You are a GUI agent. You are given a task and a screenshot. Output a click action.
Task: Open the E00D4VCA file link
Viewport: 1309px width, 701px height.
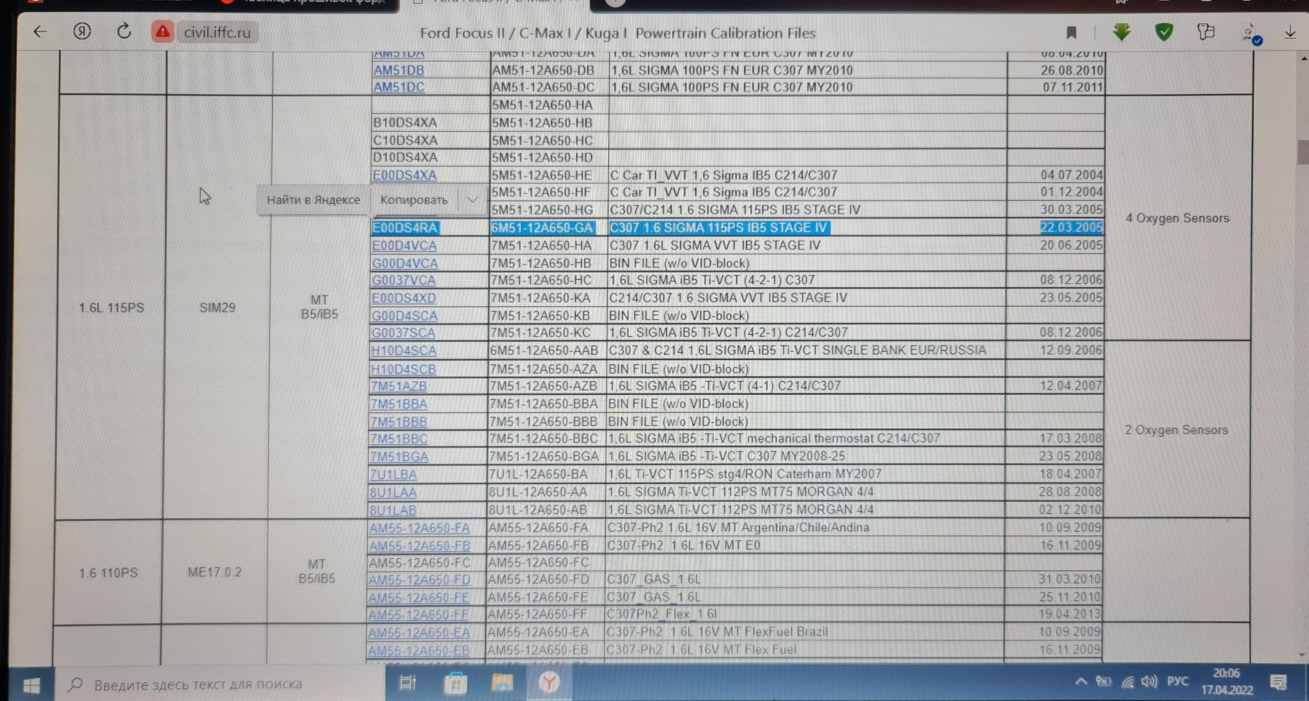point(404,245)
